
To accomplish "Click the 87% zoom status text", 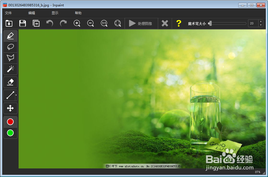I will (x=257, y=172).
